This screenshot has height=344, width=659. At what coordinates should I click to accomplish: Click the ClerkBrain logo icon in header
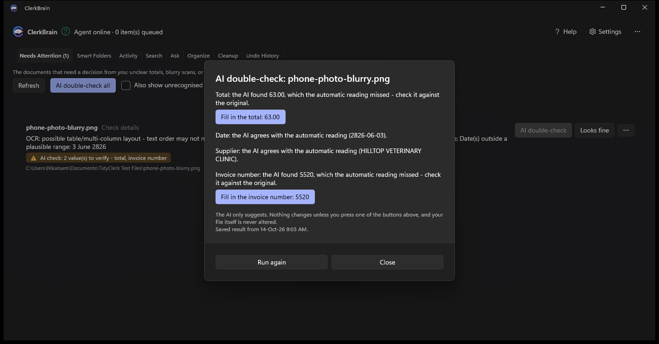pyautogui.click(x=18, y=32)
